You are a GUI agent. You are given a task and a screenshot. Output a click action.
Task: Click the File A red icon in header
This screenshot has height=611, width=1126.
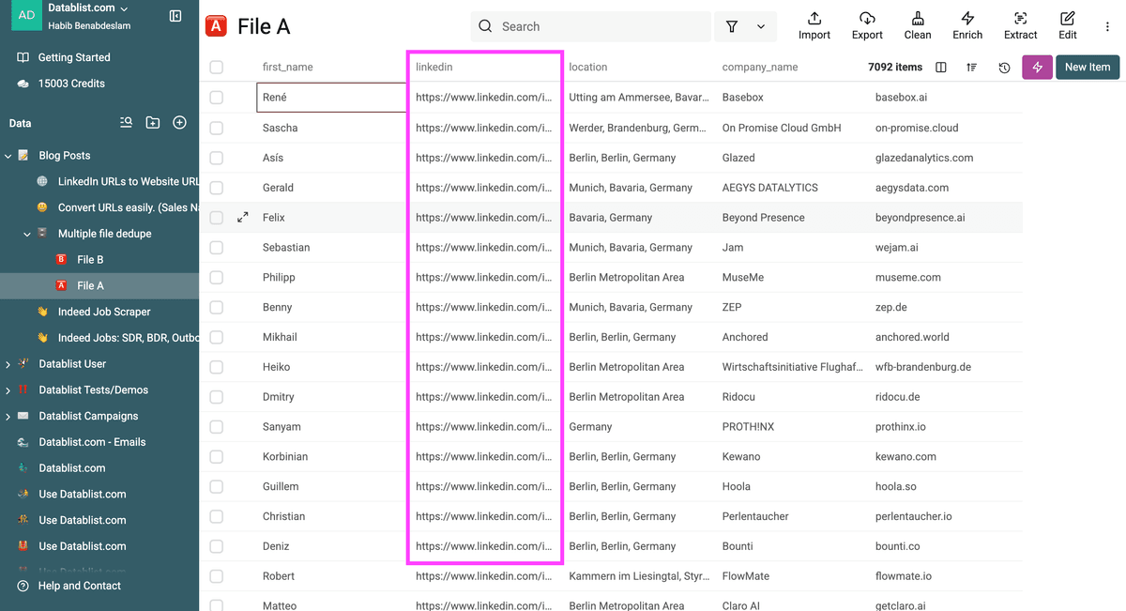[x=216, y=26]
